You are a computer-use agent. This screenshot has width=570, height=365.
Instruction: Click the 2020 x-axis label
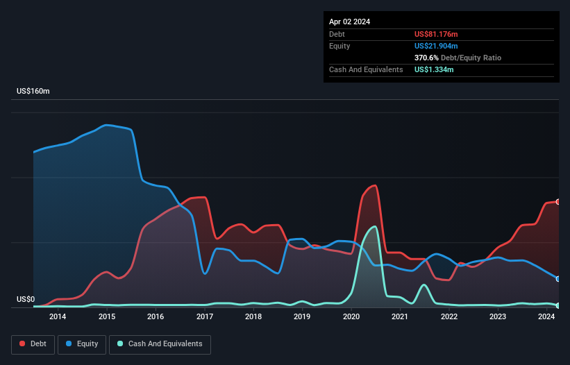pos(351,316)
